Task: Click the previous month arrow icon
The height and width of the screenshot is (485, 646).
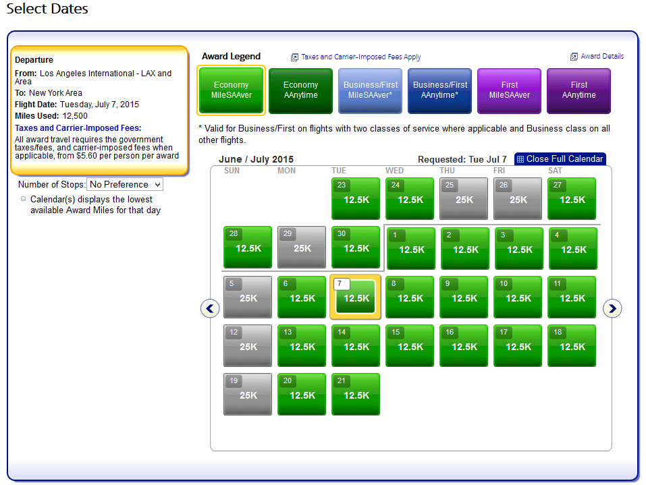Action: click(210, 308)
